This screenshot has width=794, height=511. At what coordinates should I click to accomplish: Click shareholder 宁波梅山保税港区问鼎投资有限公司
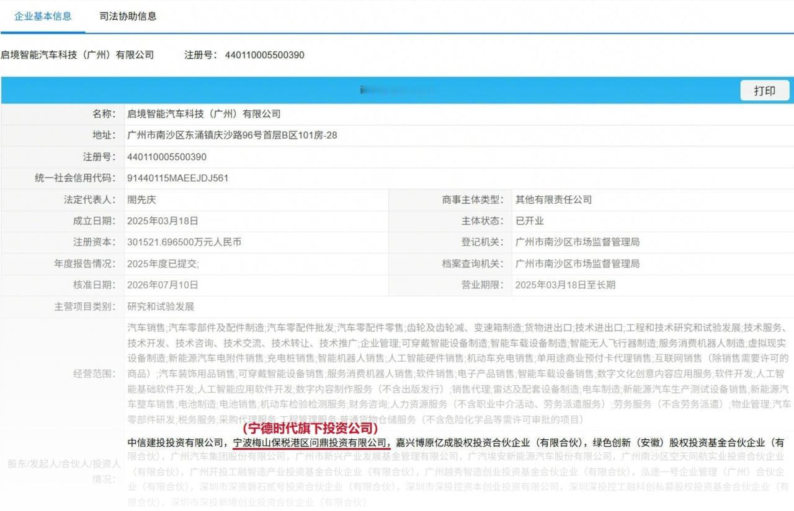tap(310, 443)
